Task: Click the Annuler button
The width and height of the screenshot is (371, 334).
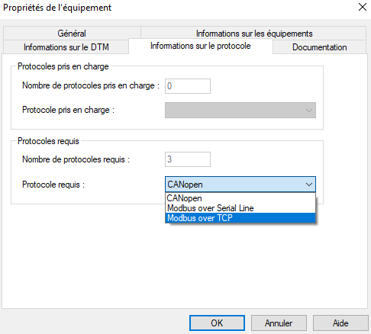Action: (279, 323)
